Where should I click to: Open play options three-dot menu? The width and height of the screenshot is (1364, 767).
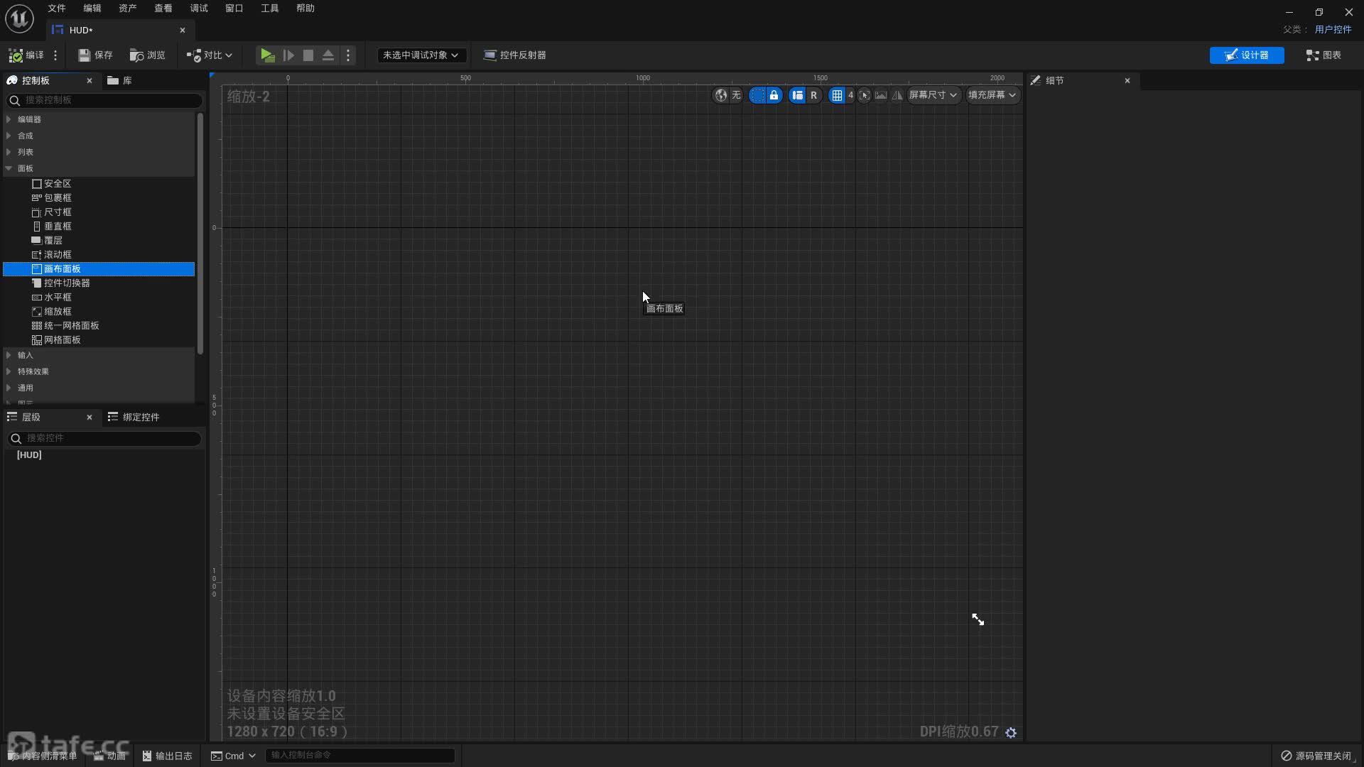pos(348,55)
